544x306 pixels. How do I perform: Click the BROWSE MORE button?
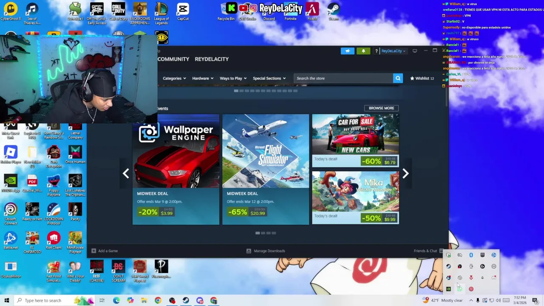[x=381, y=108]
